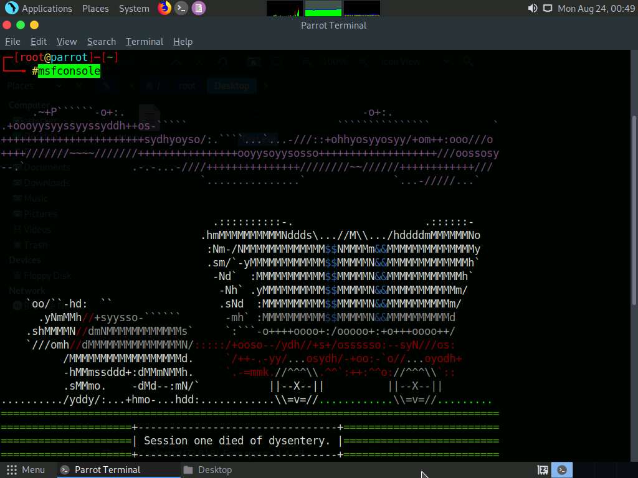Click the highlighted msfconsole command text
Viewport: 638px width, 478px height.
(x=69, y=71)
